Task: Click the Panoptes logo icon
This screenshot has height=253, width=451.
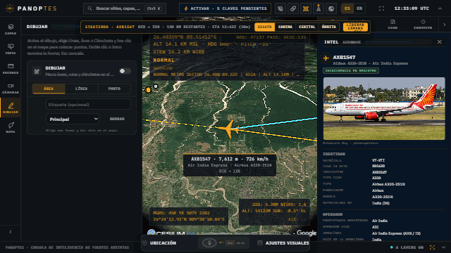Action: coord(10,8)
